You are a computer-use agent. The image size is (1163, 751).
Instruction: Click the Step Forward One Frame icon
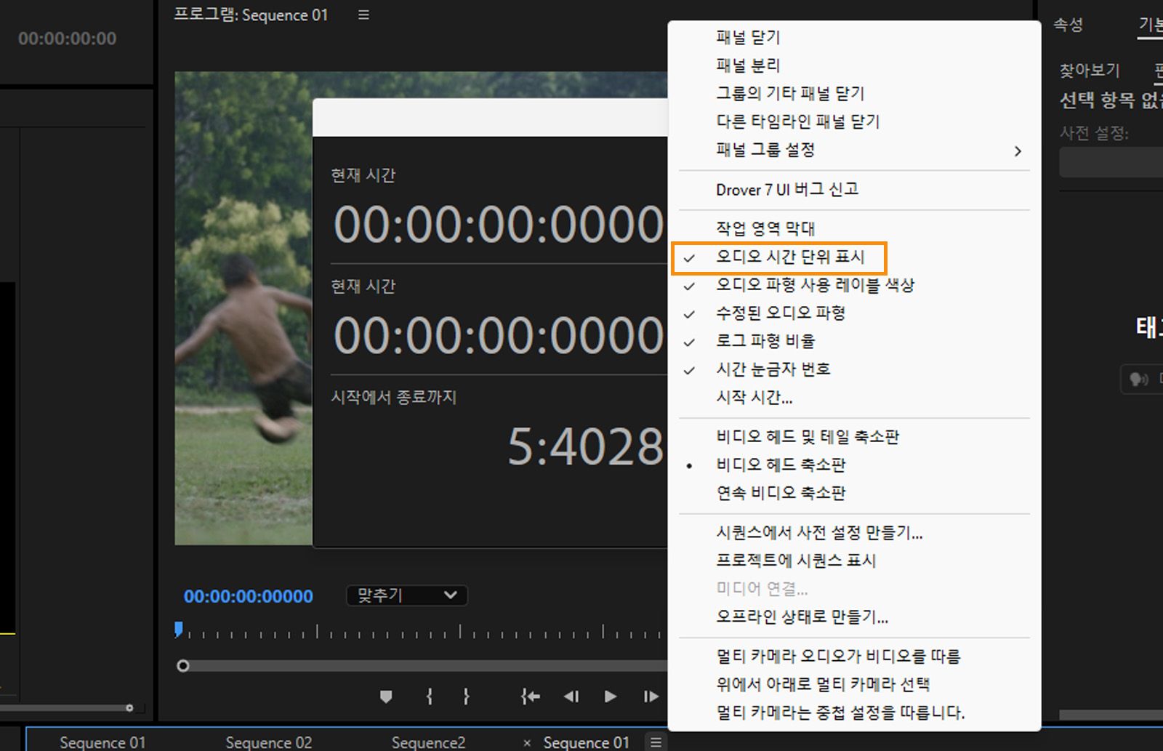point(649,696)
